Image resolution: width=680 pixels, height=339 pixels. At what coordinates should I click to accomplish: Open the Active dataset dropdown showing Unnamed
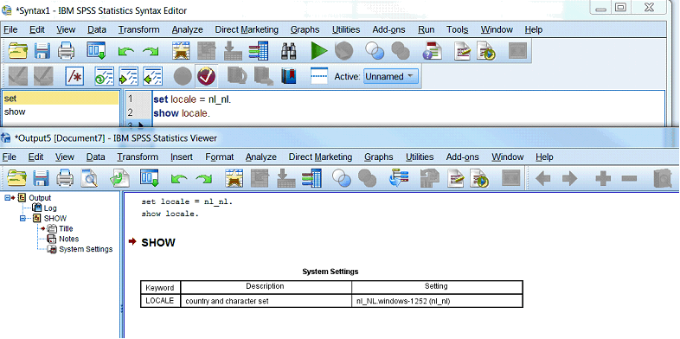pyautogui.click(x=391, y=77)
